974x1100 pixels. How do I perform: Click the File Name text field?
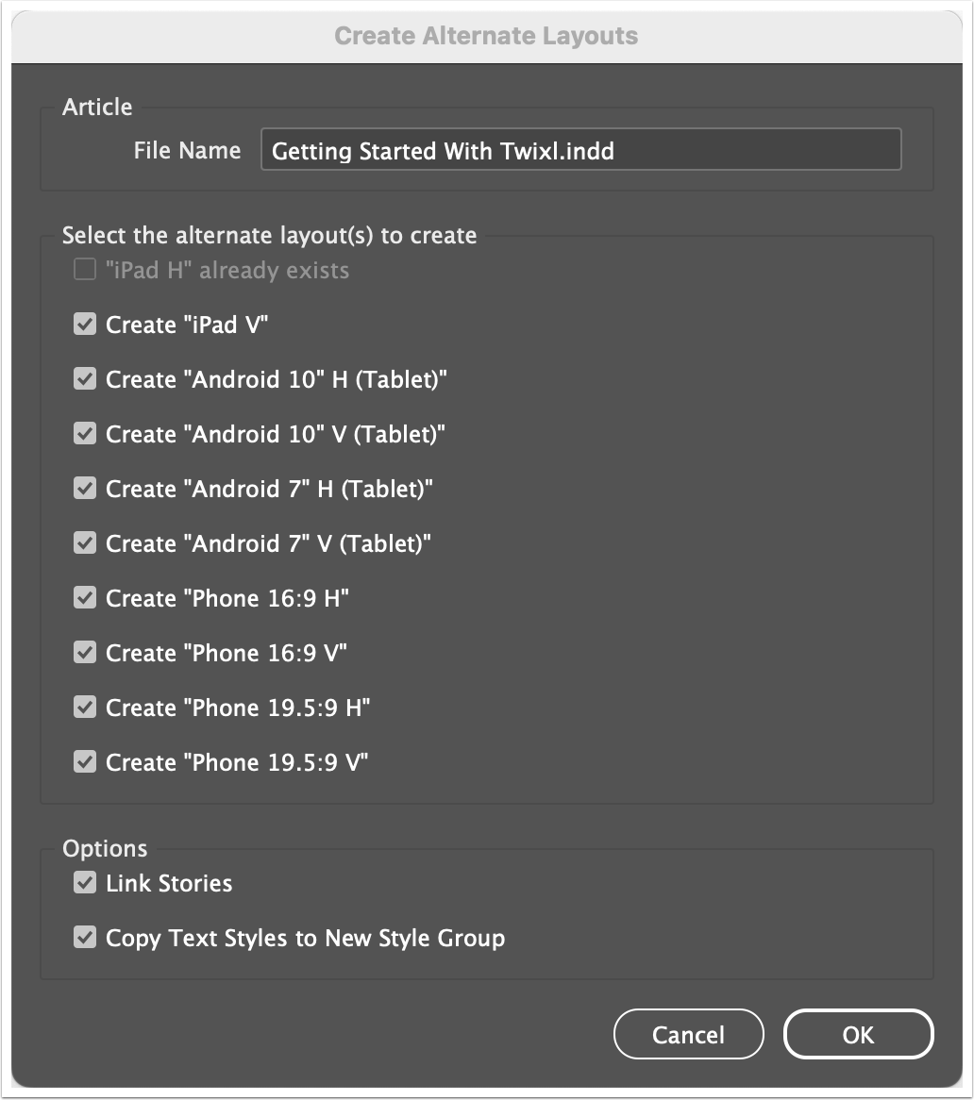pyautogui.click(x=581, y=149)
